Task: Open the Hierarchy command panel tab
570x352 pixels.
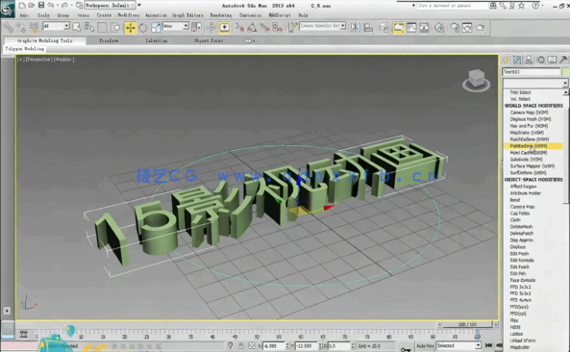Action: 529,60
